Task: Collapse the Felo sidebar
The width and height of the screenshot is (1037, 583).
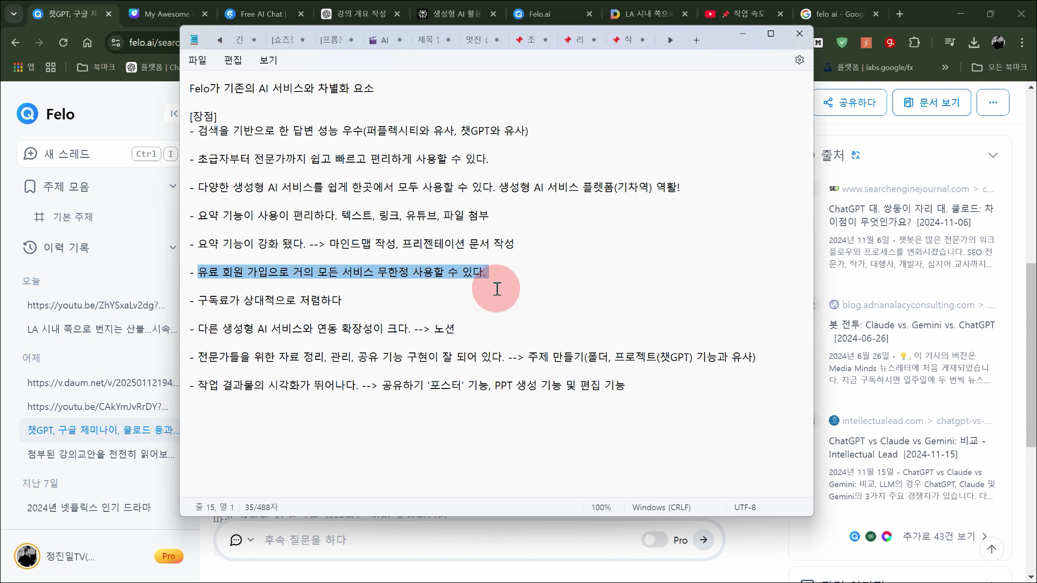Action: point(173,113)
